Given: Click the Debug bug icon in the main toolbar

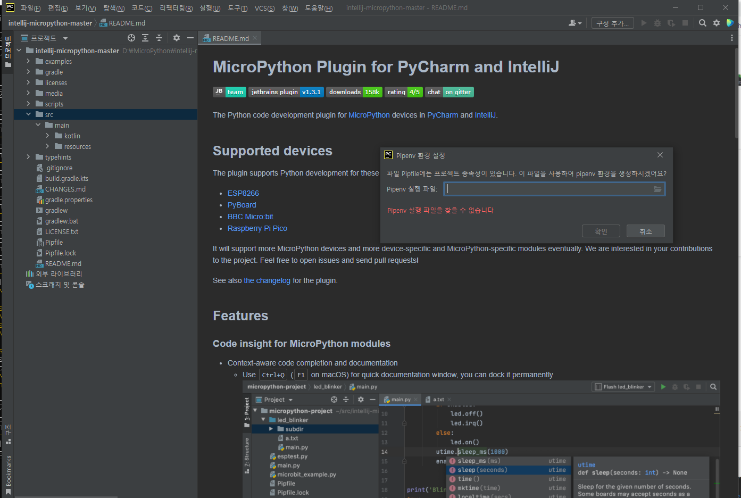Looking at the screenshot, I should pos(657,23).
